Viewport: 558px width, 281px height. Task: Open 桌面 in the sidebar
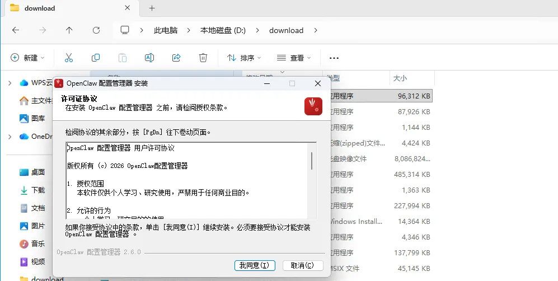[32, 172]
